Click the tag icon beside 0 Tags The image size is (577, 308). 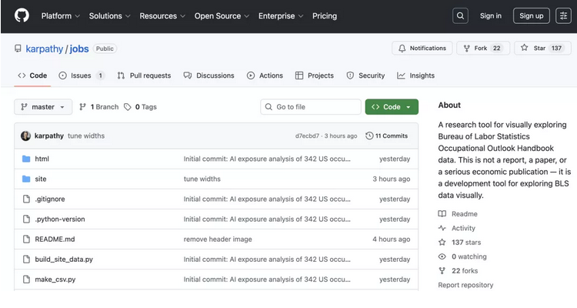pyautogui.click(x=127, y=107)
